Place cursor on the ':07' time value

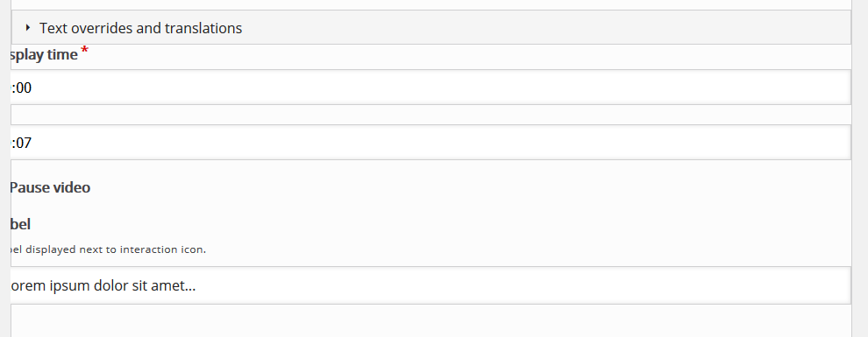21,143
